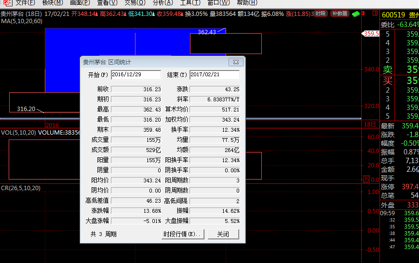The width and height of the screenshot is (419, 263).
Task: Click the 总手 row in quote panel
Action: (400, 161)
